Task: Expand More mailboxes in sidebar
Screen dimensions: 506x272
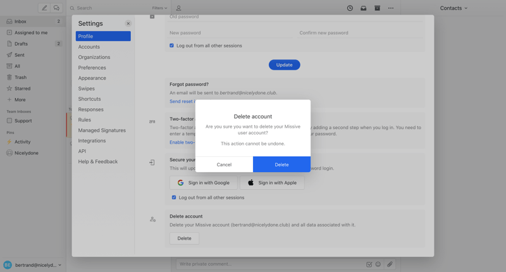Action: pyautogui.click(x=34, y=100)
